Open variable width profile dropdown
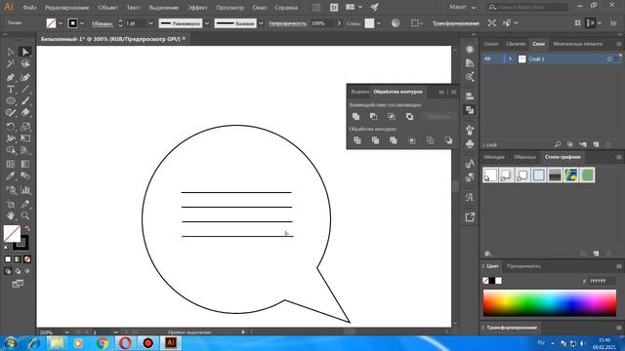Image resolution: width=625 pixels, height=351 pixels. click(207, 23)
